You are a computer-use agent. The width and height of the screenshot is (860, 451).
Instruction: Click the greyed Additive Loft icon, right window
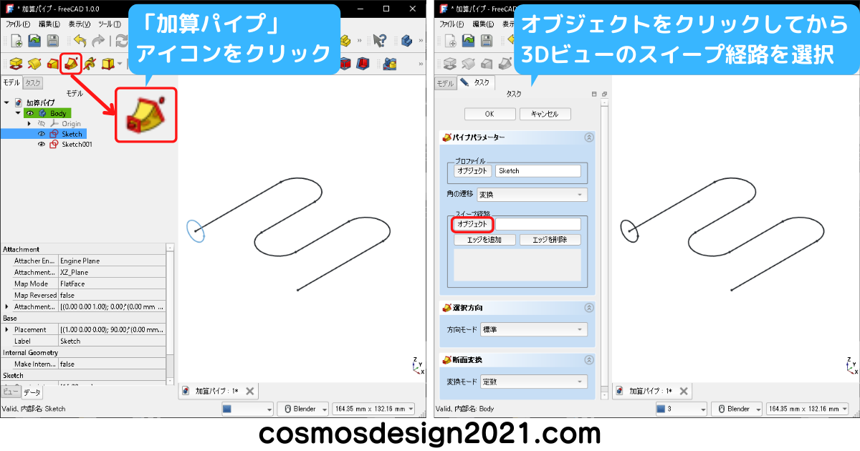tap(487, 64)
